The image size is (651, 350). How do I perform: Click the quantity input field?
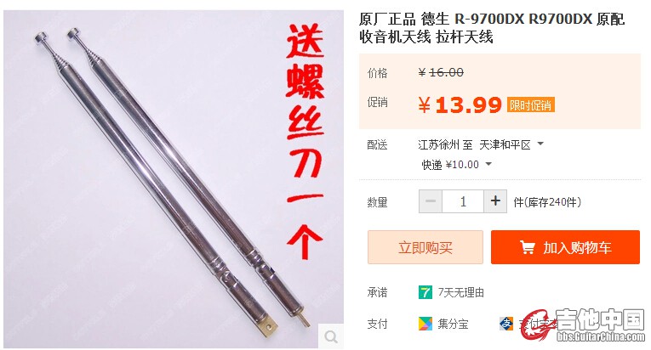pyautogui.click(x=463, y=201)
